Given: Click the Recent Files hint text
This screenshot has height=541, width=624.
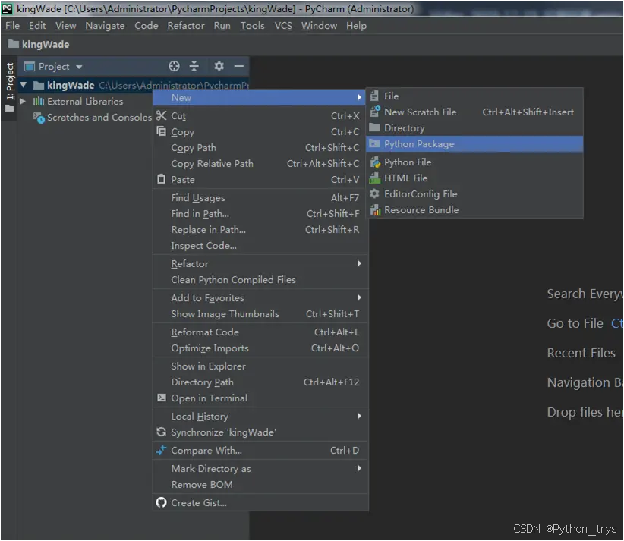Looking at the screenshot, I should 581,353.
